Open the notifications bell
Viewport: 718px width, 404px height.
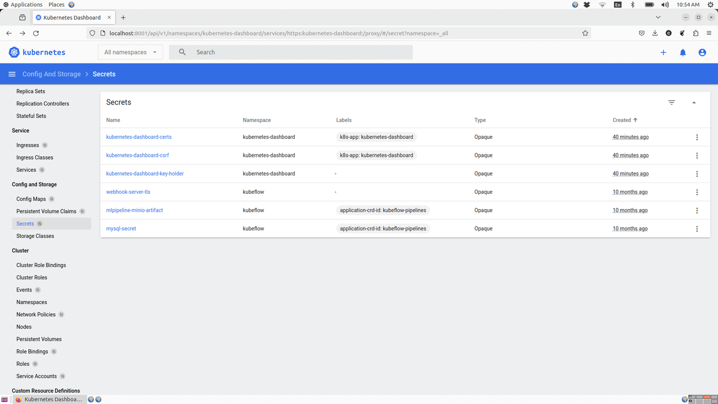coord(683,52)
